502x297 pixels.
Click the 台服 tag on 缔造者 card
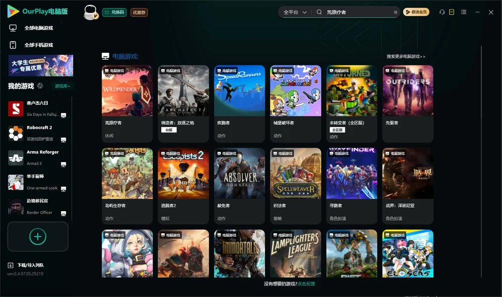point(169,129)
